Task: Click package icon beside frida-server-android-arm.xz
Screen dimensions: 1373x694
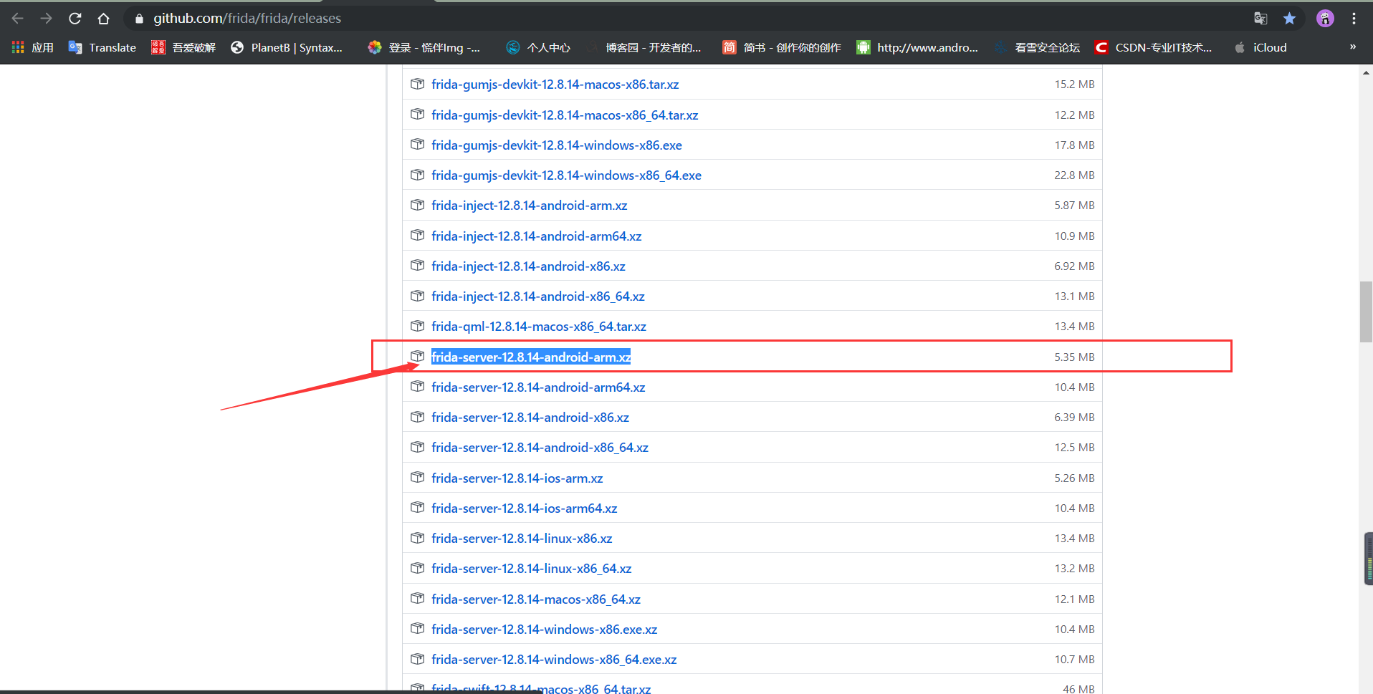Action: point(418,357)
